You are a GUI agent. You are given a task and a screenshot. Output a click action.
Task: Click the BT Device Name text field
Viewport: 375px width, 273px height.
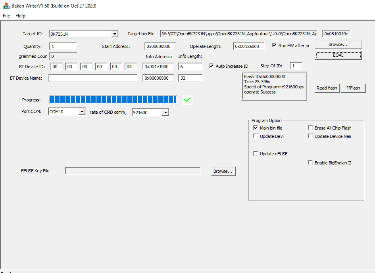(x=93, y=78)
